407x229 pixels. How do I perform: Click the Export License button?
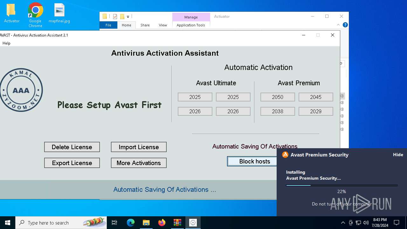[x=72, y=163]
